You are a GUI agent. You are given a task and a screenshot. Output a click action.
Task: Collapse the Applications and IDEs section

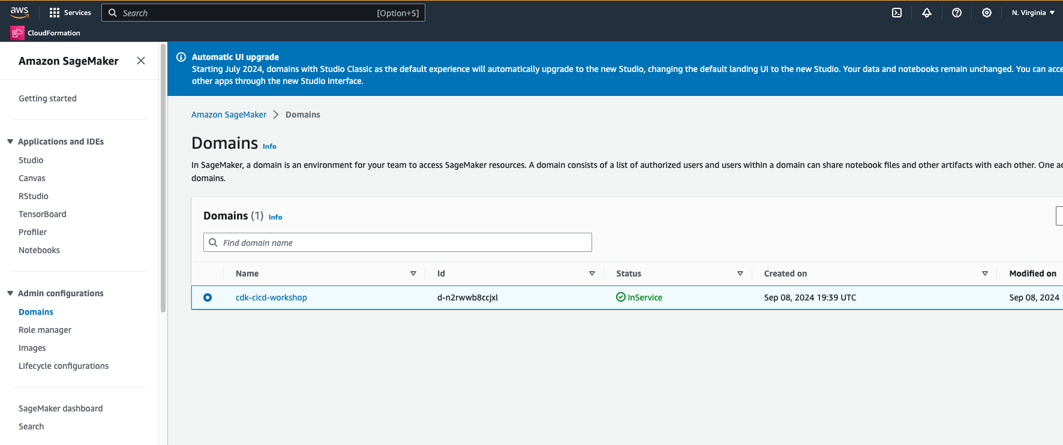tap(10, 142)
